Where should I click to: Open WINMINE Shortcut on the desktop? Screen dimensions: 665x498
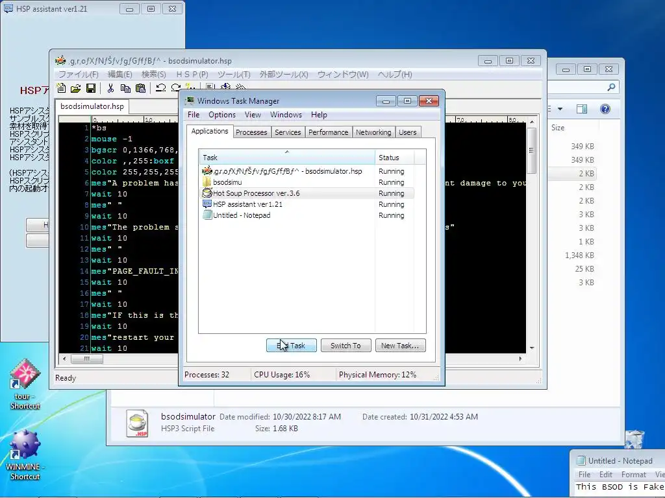[x=25, y=455]
